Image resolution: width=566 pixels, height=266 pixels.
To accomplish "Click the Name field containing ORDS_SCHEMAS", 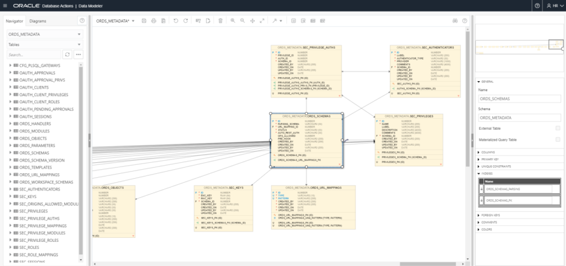I will point(520,99).
